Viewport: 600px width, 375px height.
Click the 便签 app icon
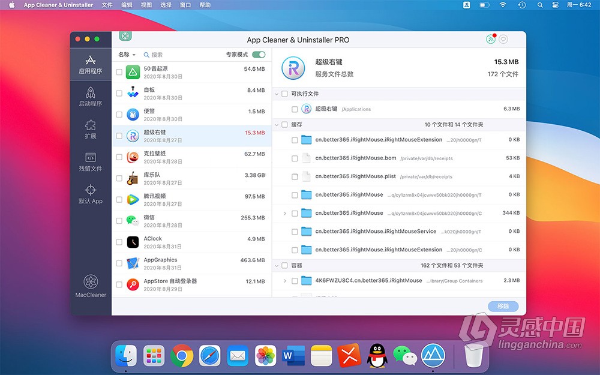pos(133,115)
